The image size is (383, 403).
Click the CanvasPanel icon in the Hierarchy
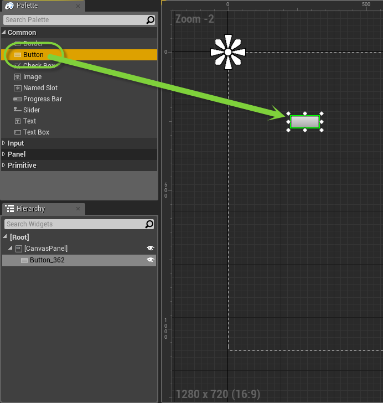[19, 249]
